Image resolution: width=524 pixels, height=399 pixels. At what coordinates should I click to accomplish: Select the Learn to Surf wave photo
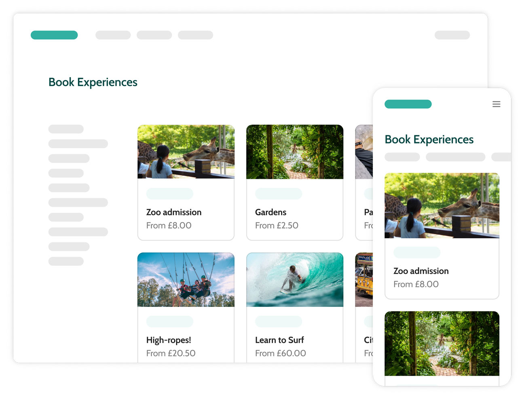pos(295,280)
